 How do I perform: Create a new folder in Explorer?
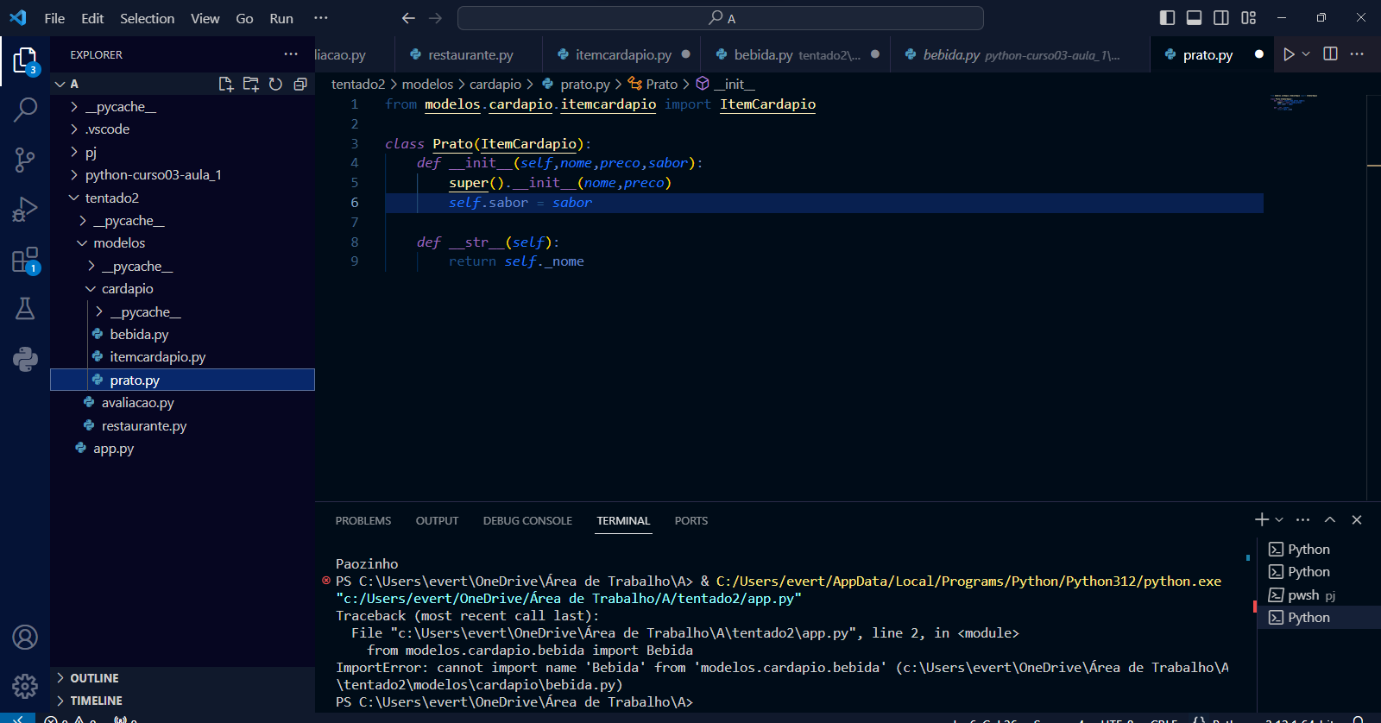pyautogui.click(x=251, y=84)
